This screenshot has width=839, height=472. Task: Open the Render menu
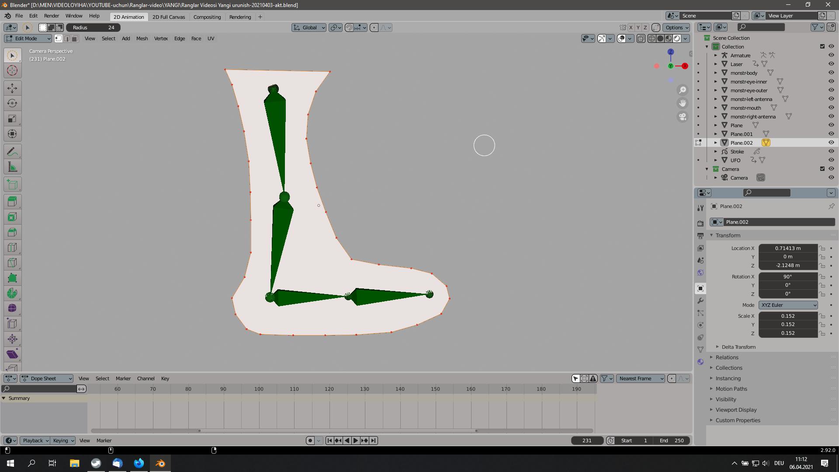(52, 16)
